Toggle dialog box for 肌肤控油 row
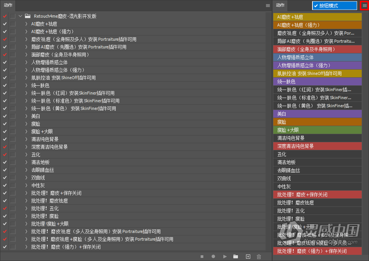The image size is (369, 261). pos(13,78)
